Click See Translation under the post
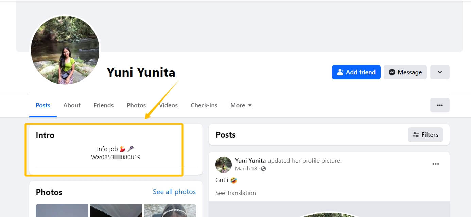The height and width of the screenshot is (217, 471). (235, 193)
